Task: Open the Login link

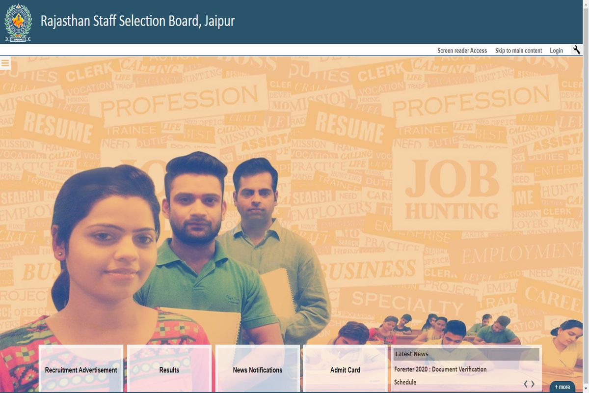Action: pos(556,50)
